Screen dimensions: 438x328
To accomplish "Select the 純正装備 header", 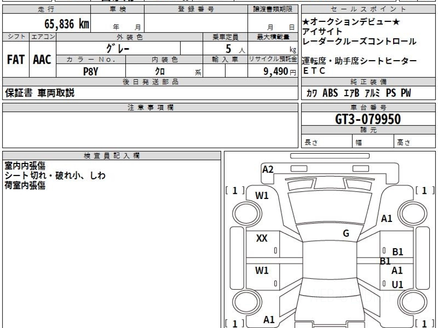I will [368, 82].
